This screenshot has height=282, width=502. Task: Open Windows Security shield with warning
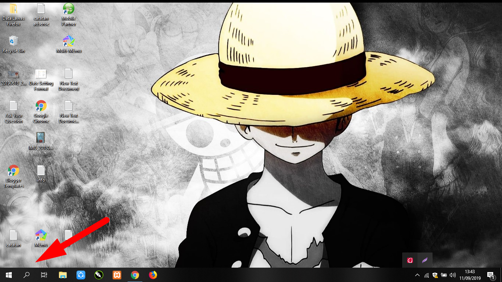click(435, 275)
